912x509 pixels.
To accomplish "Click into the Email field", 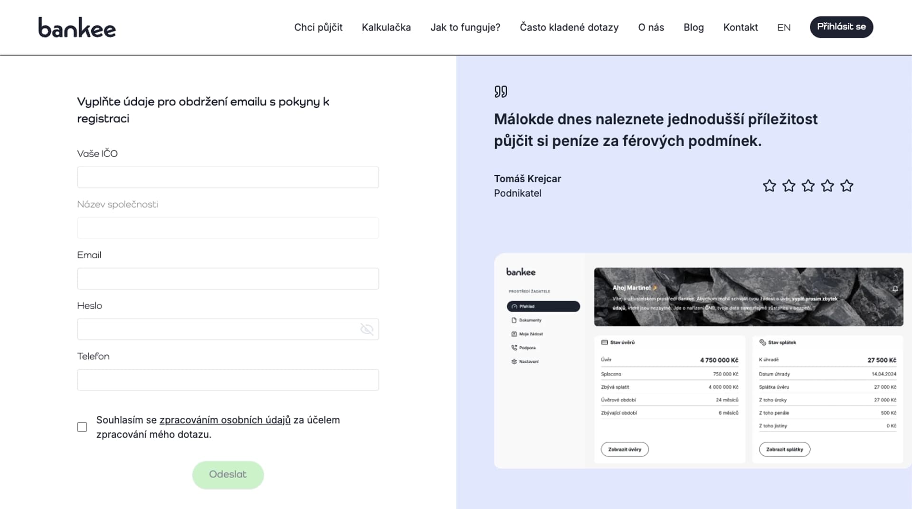I will 228,279.
